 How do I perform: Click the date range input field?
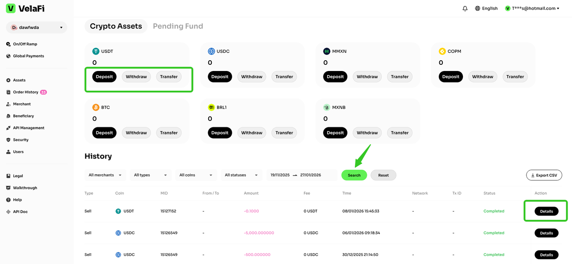302,175
